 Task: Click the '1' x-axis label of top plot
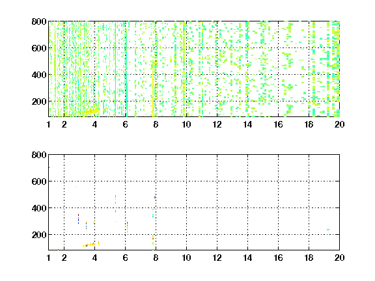(49, 124)
